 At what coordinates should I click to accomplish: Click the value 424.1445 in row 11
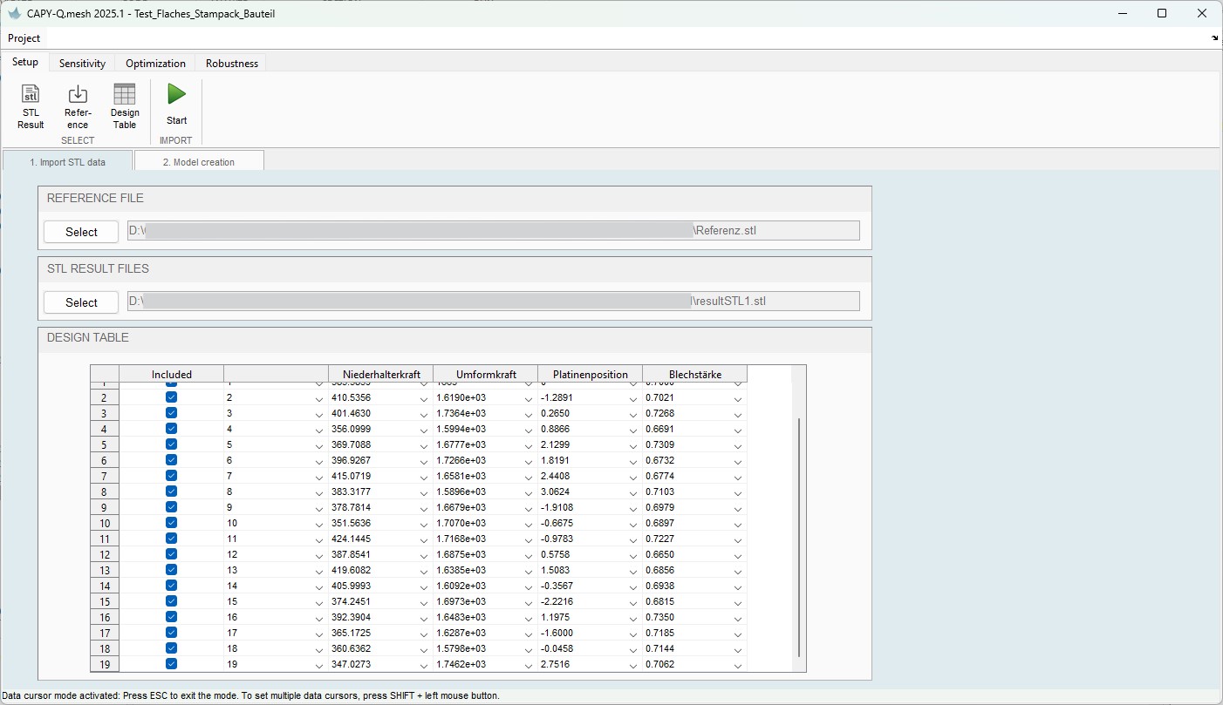pos(352,539)
